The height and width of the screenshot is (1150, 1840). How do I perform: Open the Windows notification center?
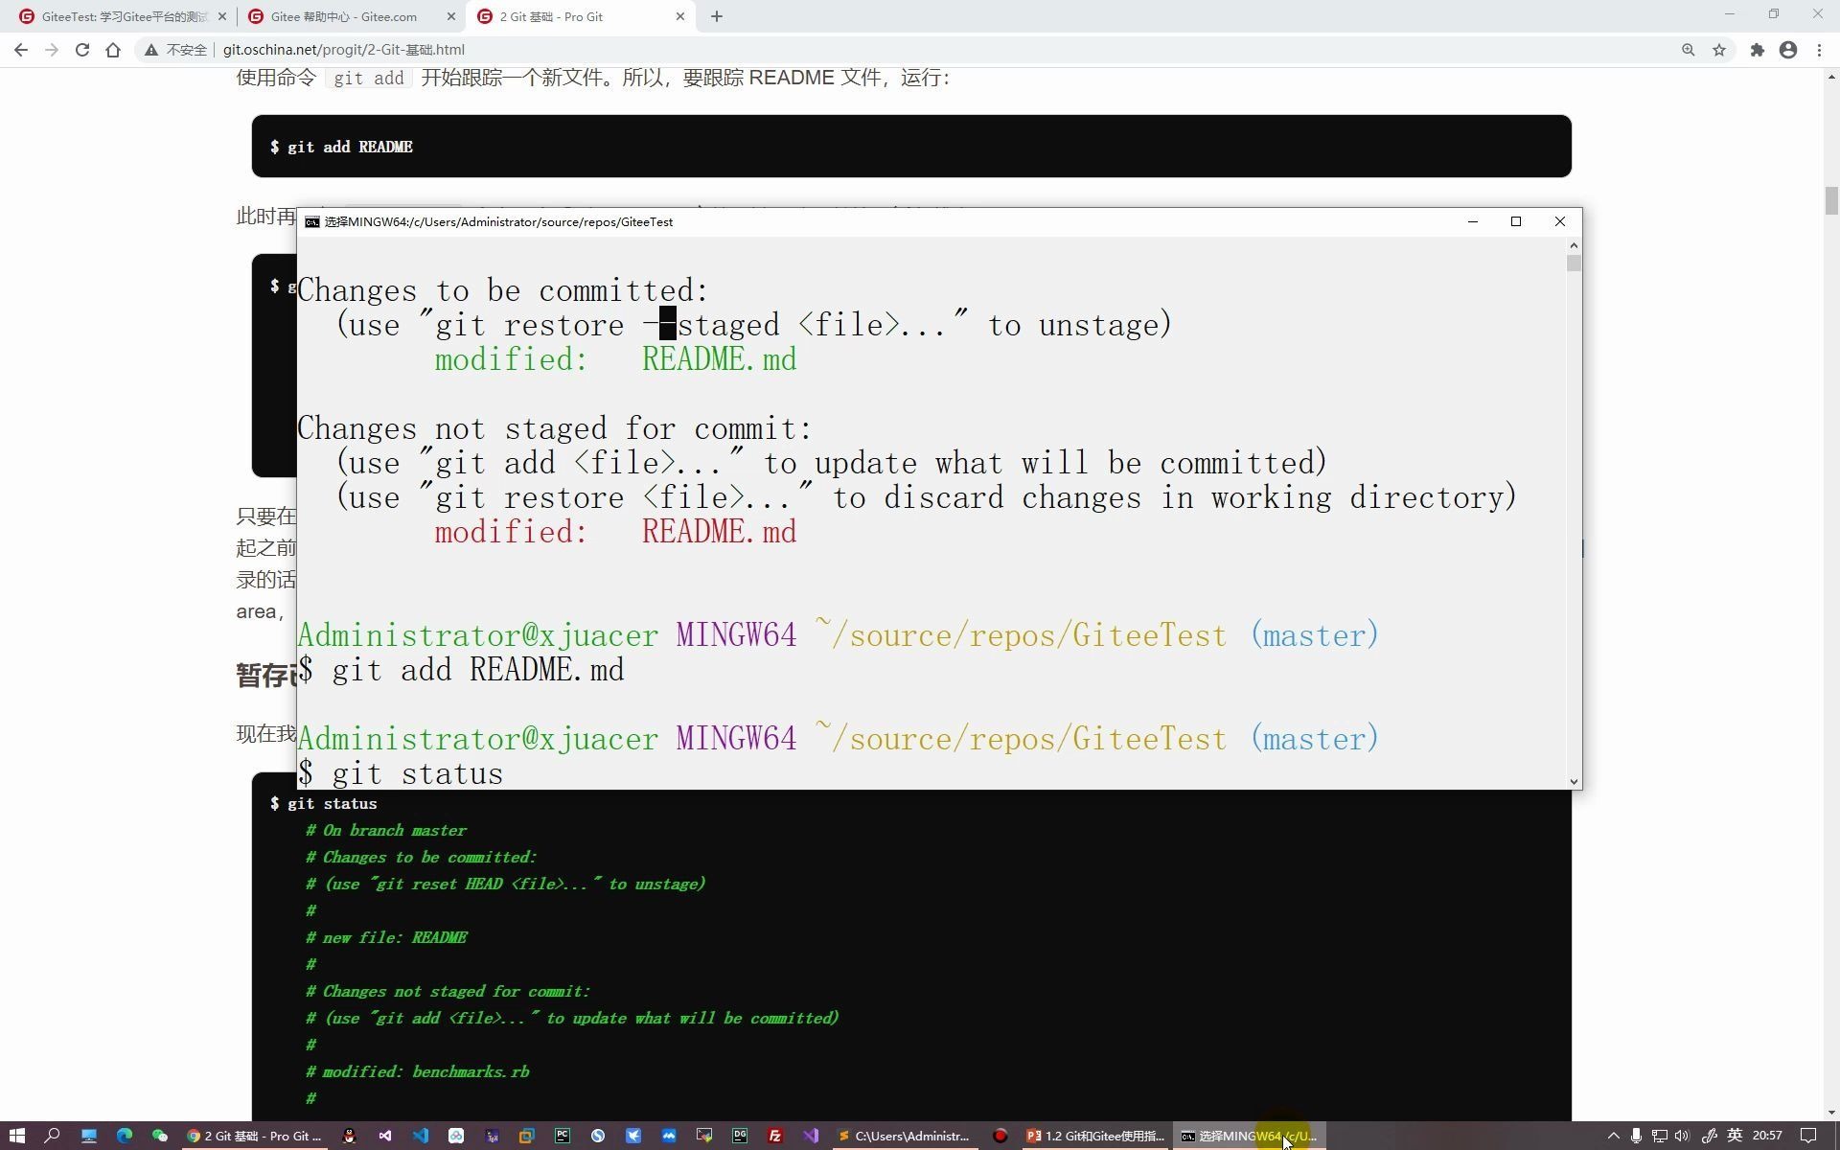point(1809,1136)
